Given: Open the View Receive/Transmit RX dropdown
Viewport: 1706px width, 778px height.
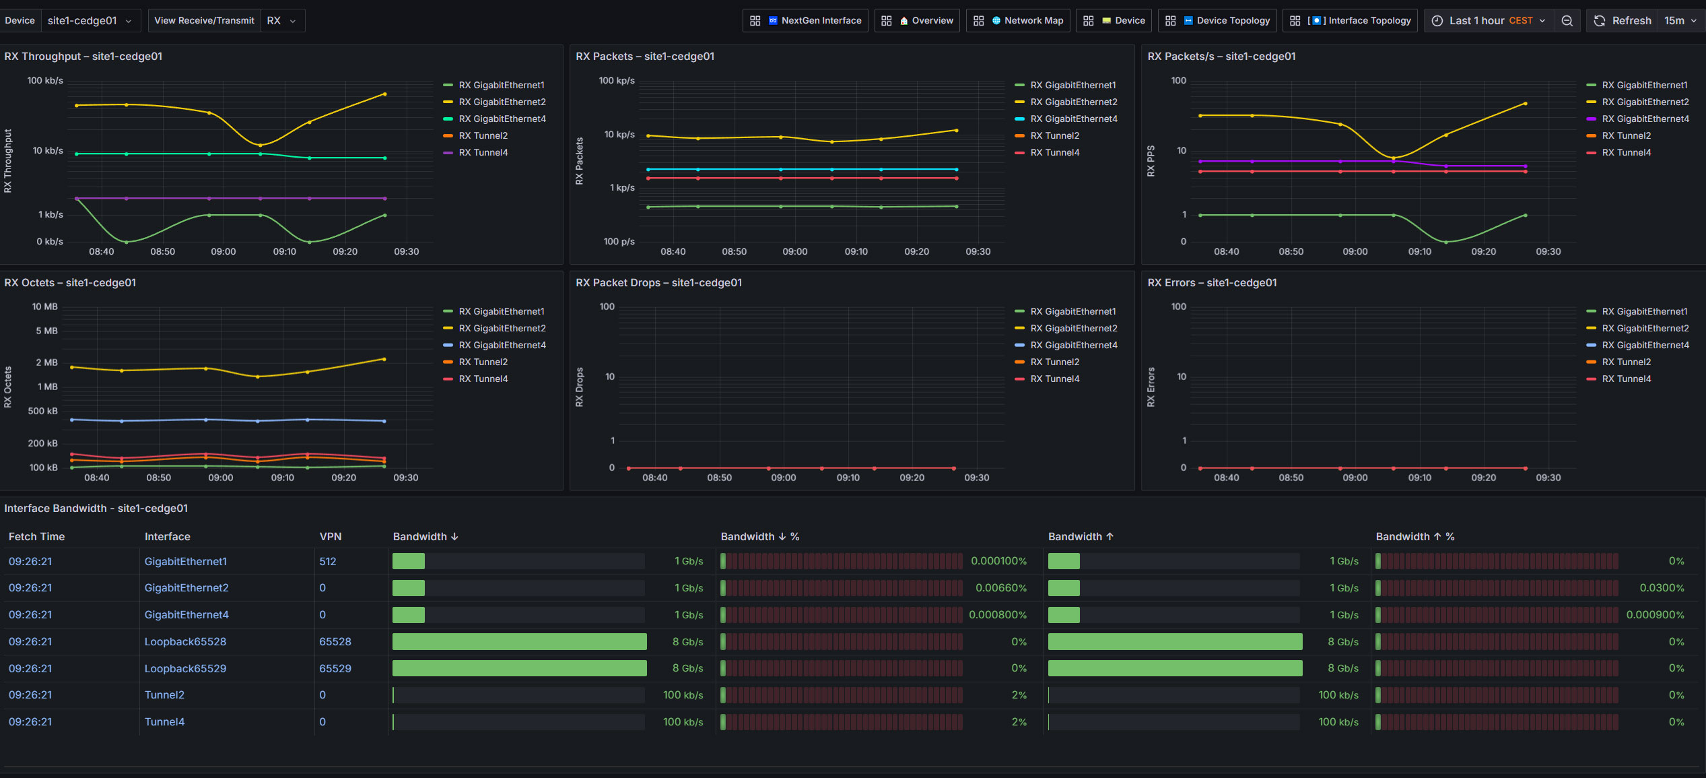Looking at the screenshot, I should [282, 21].
